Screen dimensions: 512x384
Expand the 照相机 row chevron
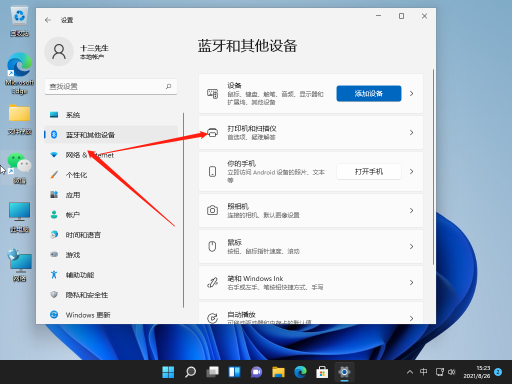pyautogui.click(x=411, y=210)
